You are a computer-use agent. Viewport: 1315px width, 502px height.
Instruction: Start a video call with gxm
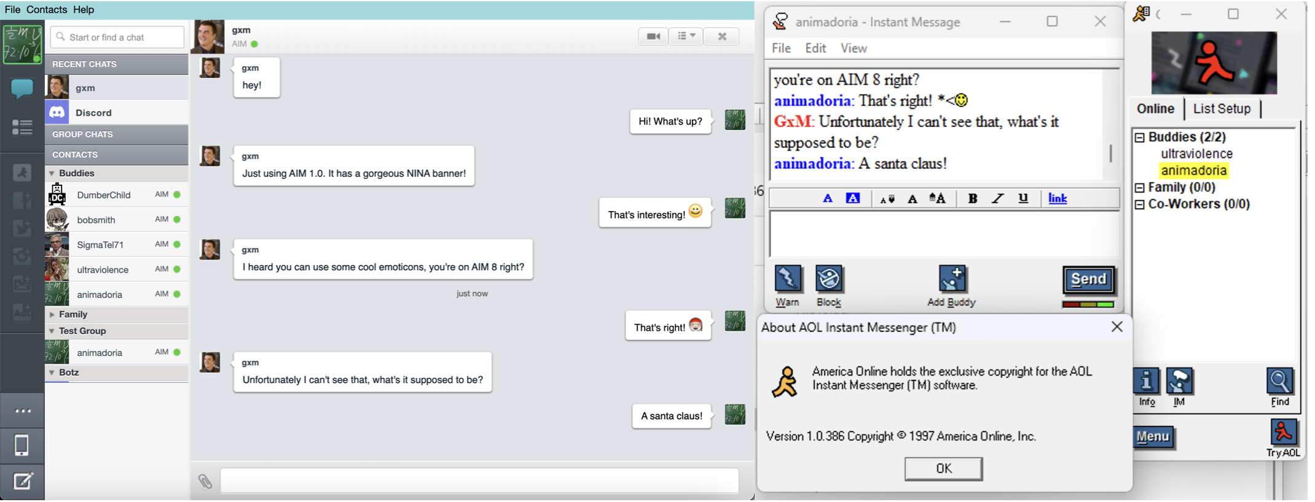click(653, 37)
